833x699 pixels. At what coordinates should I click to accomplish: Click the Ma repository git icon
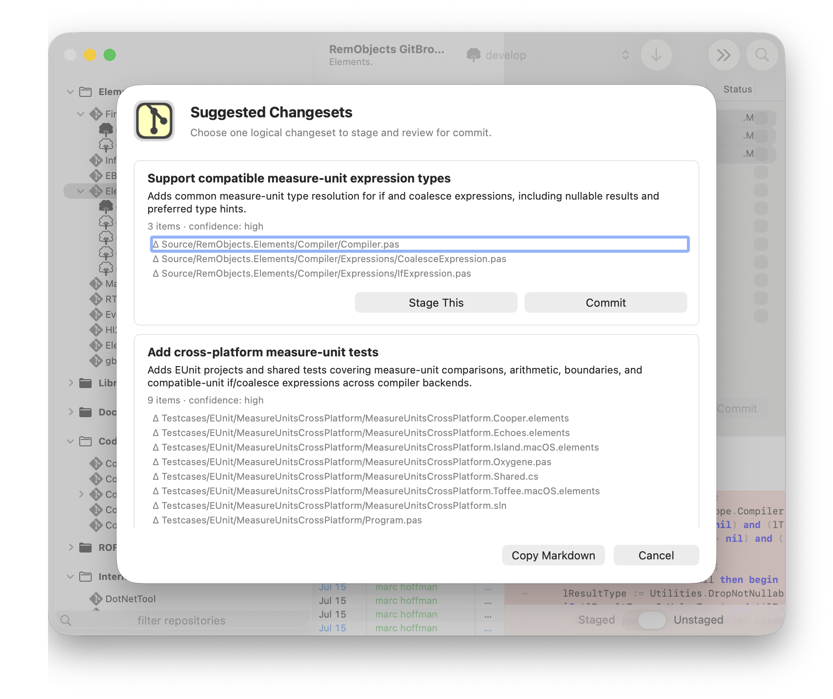(96, 284)
